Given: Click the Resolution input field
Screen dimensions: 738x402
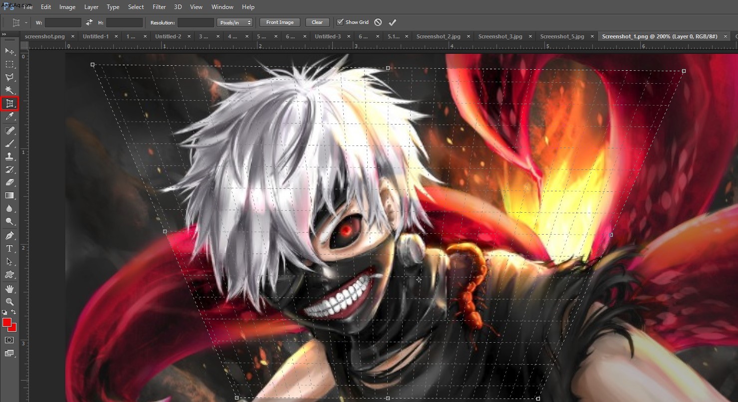Looking at the screenshot, I should [196, 22].
